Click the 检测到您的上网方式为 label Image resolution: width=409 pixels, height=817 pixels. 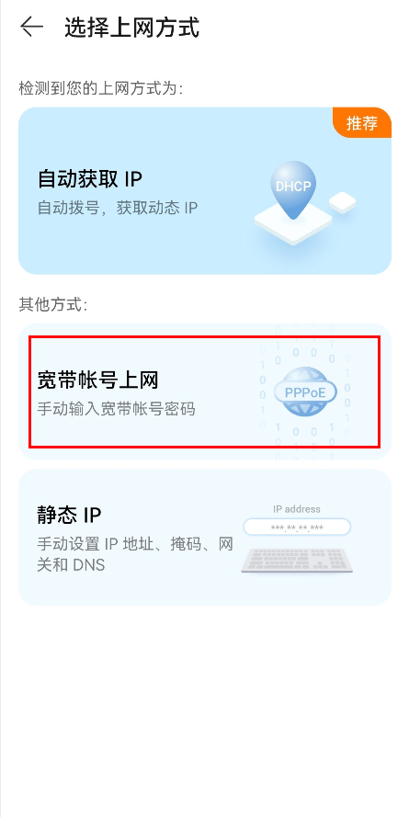point(100,88)
